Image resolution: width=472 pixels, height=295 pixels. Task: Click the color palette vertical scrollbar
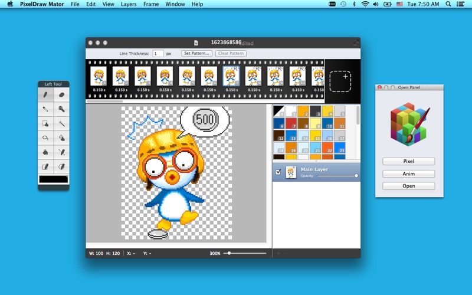[358, 115]
